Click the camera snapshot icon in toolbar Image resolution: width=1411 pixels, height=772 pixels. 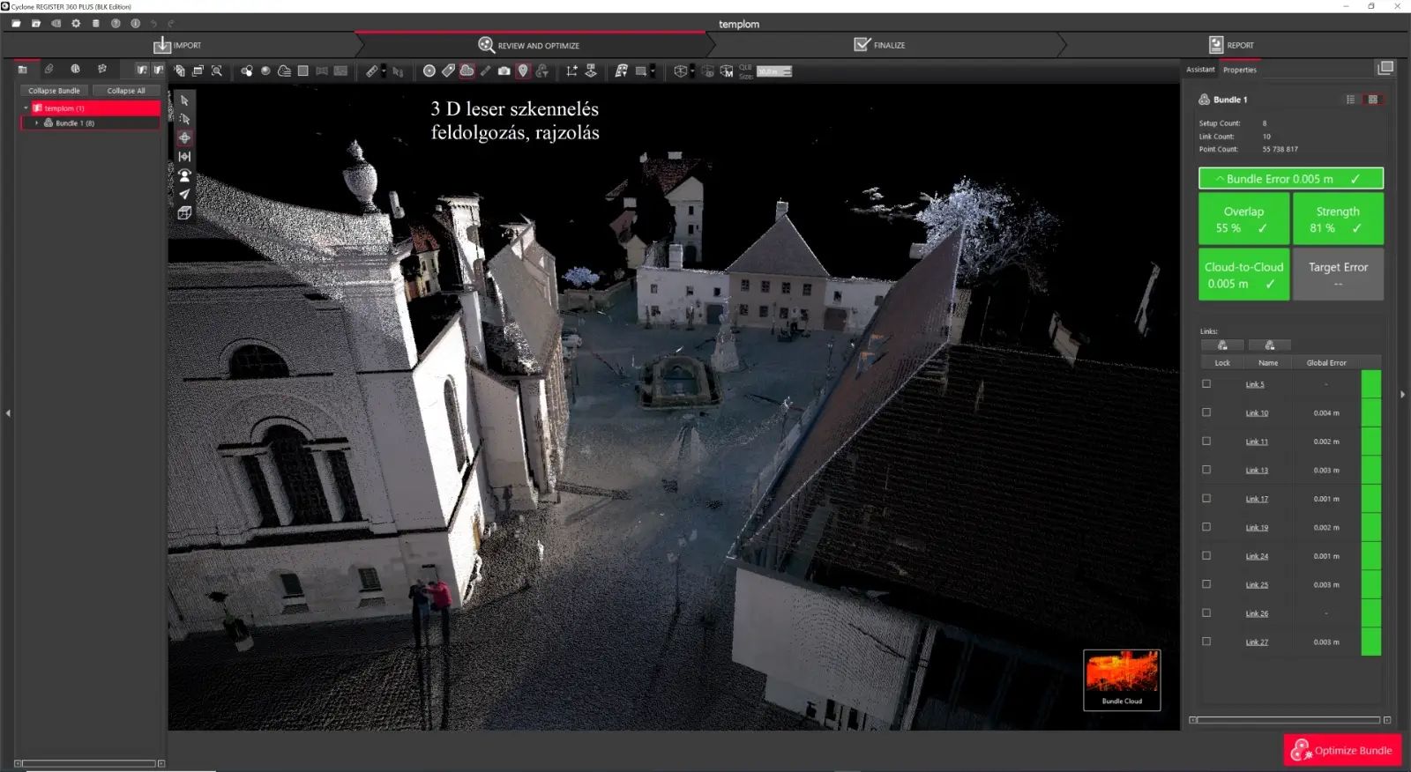coord(504,71)
